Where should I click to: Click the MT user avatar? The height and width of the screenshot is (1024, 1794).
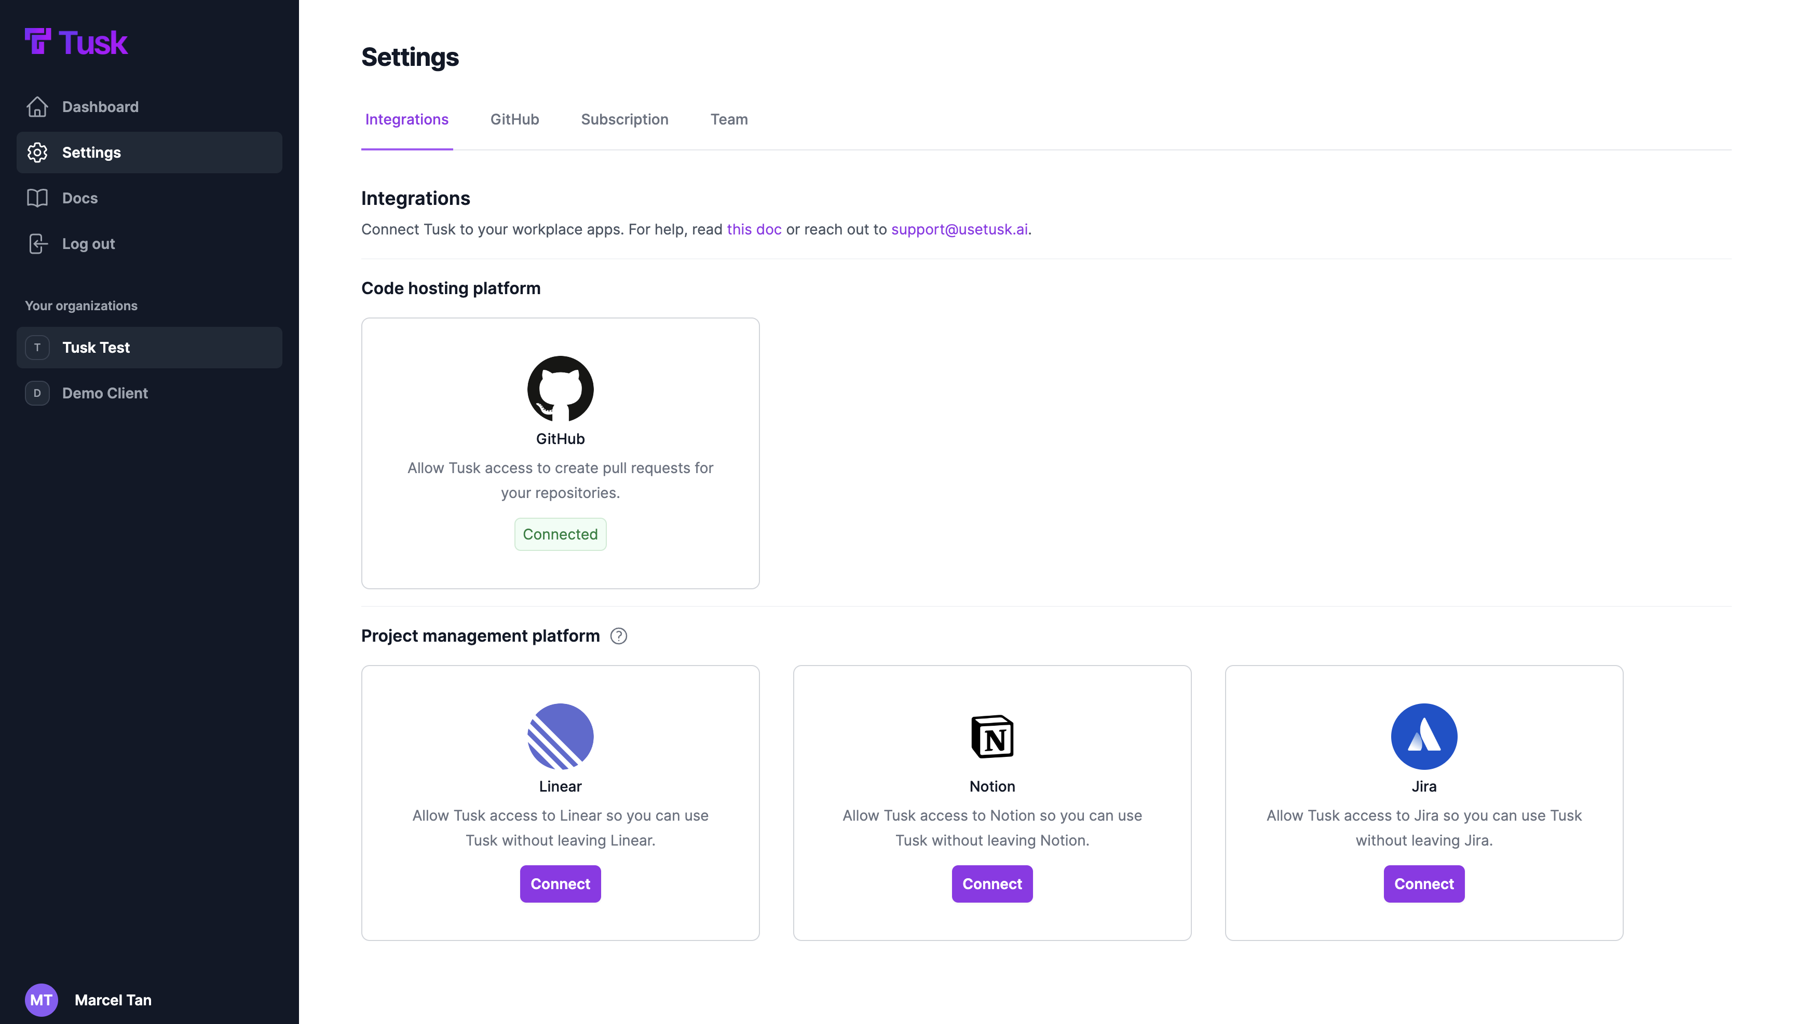click(42, 1000)
